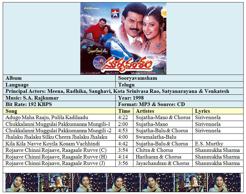
Task: Click "Shanmukha Sharma" in the Chitra row
Action: point(217,150)
